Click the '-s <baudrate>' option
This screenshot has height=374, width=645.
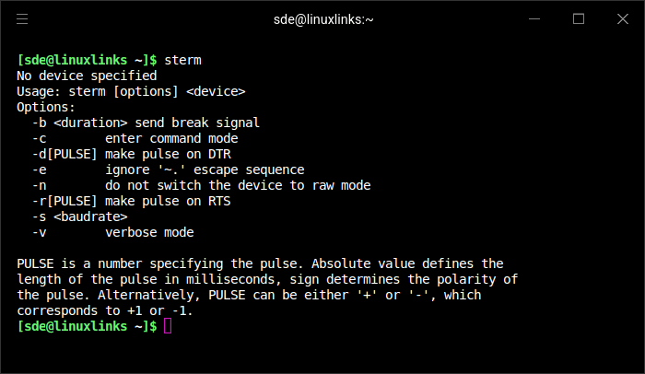pos(80,216)
